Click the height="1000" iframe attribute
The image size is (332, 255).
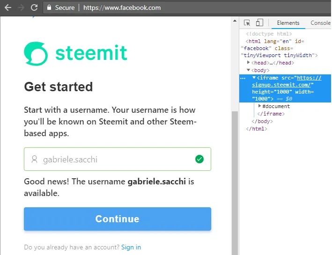point(272,92)
